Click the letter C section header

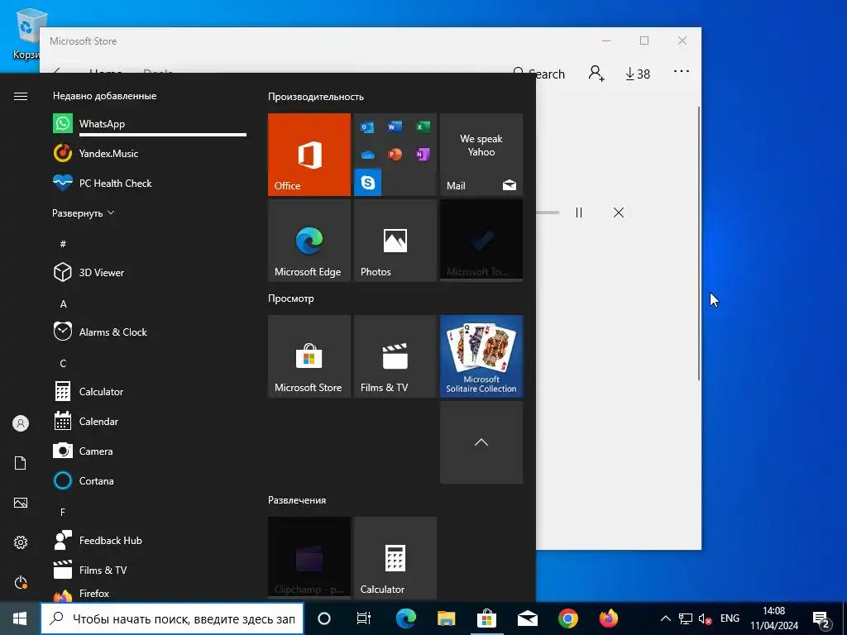click(x=63, y=364)
